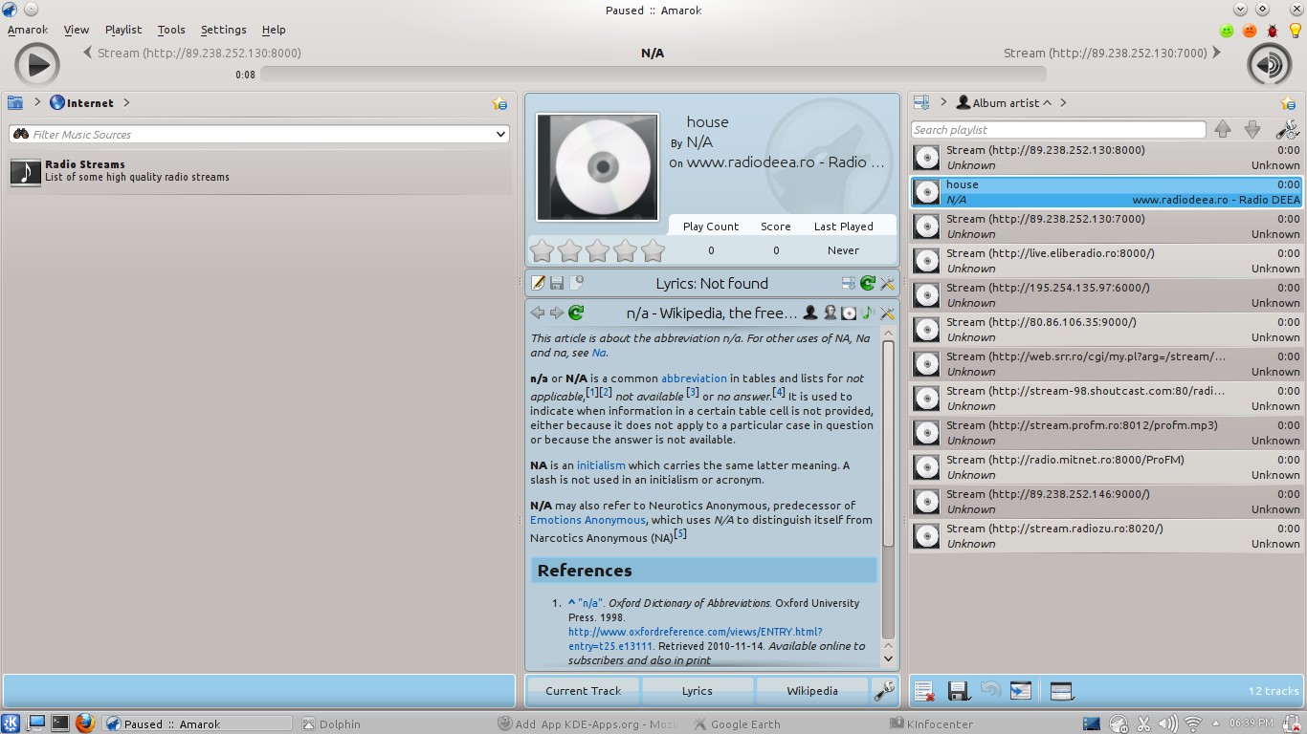Screen dimensions: 1307x734
Task: Click the bookmark star in media sources panel
Action: (499, 103)
